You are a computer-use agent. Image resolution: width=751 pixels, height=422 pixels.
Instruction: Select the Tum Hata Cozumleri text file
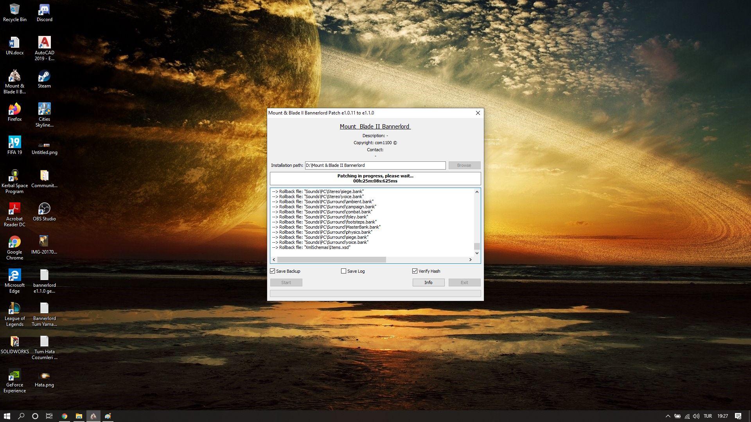tap(45, 347)
